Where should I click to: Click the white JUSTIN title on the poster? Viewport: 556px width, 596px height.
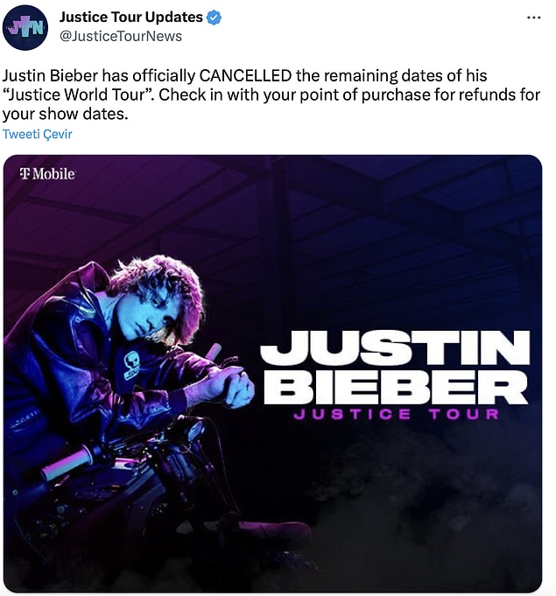pyautogui.click(x=396, y=347)
